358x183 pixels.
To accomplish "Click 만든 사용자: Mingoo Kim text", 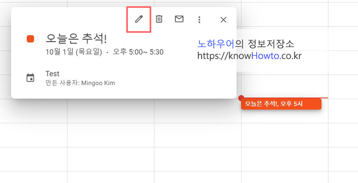I will (x=80, y=83).
